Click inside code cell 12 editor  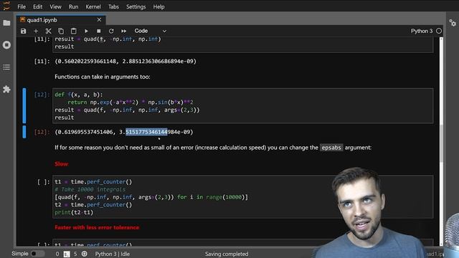tap(242, 106)
